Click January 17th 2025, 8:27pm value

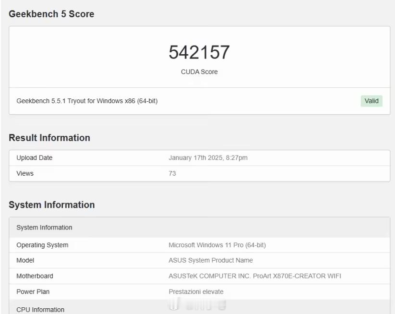[x=208, y=158]
